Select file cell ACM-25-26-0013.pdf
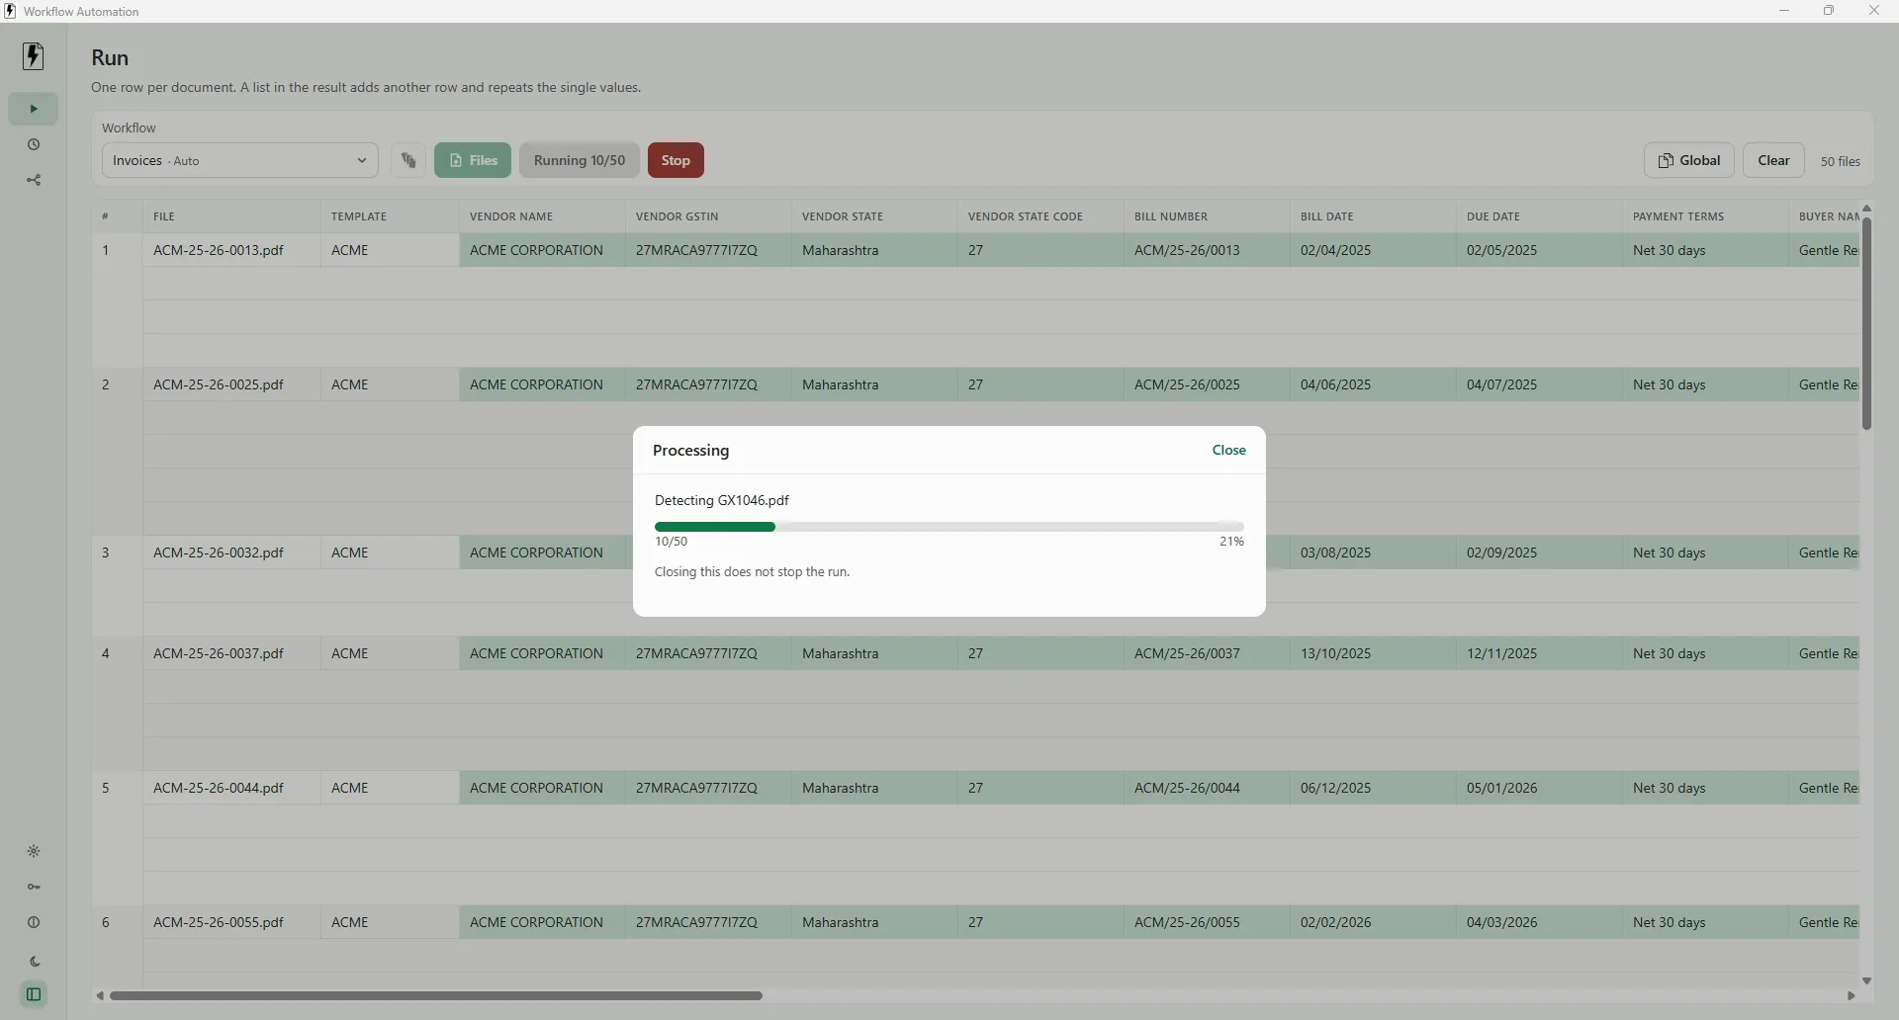 (x=231, y=250)
